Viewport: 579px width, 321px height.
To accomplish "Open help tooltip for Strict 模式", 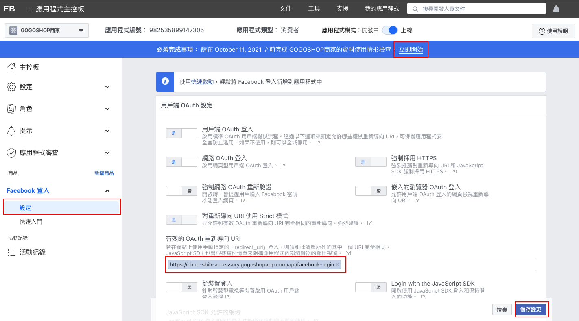I will (370, 223).
